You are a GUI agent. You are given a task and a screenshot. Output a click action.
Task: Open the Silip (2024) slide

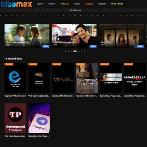point(121,36)
